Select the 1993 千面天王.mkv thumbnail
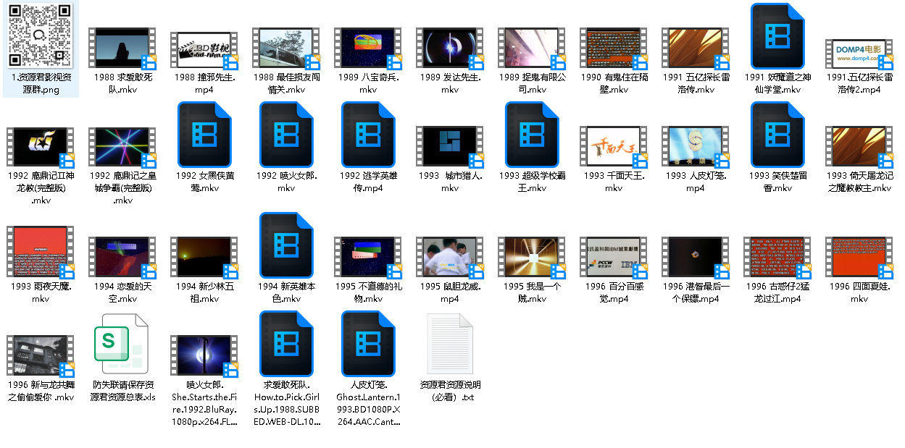 pos(613,147)
